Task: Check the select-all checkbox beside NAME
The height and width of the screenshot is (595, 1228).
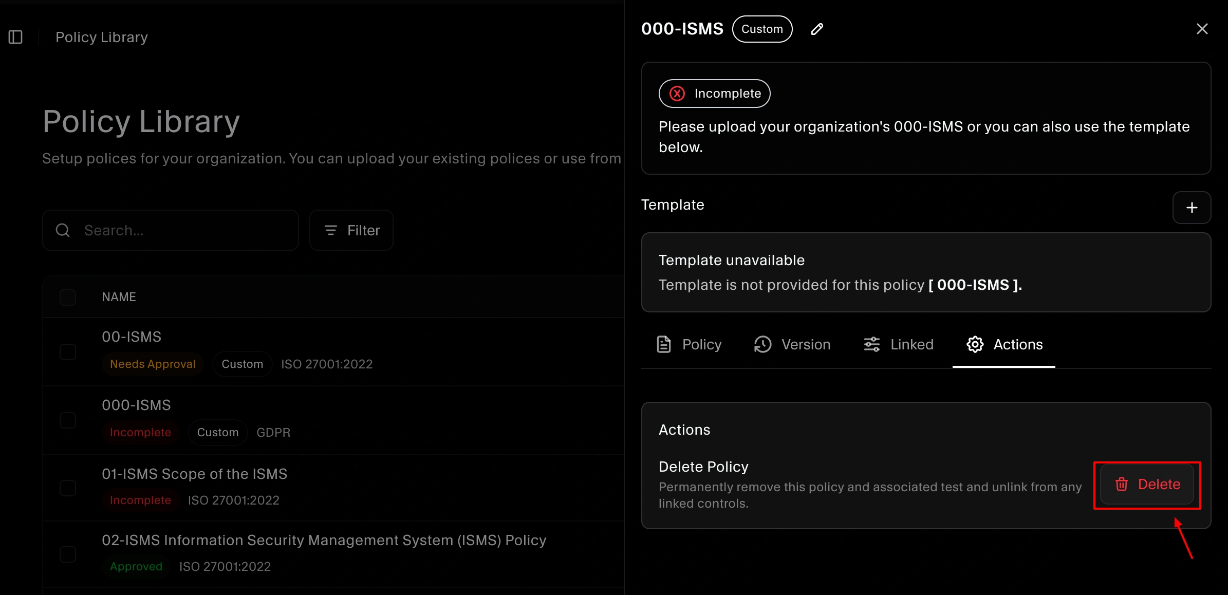Action: [x=68, y=297]
